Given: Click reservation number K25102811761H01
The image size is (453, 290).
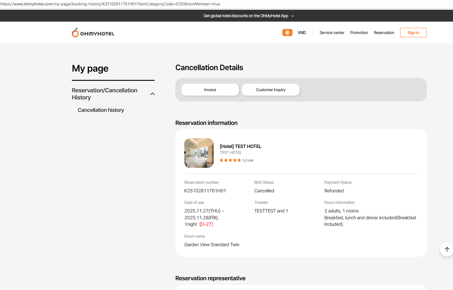Looking at the screenshot, I should pos(205,191).
